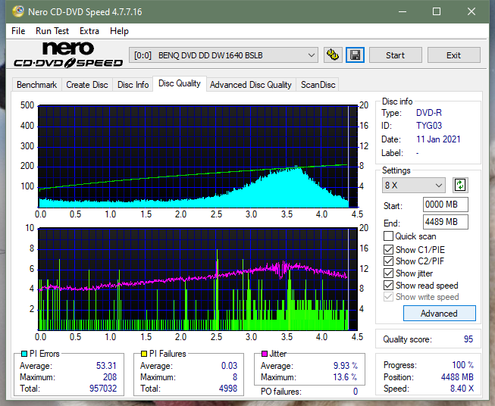Image resolution: width=495 pixels, height=406 pixels.
Task: Click the Start 0000 MB field
Action: click(x=445, y=205)
